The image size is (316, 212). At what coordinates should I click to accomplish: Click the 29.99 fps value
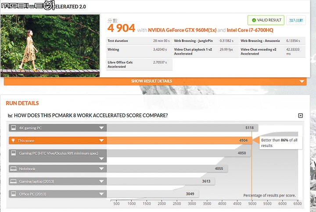pos(226,49)
